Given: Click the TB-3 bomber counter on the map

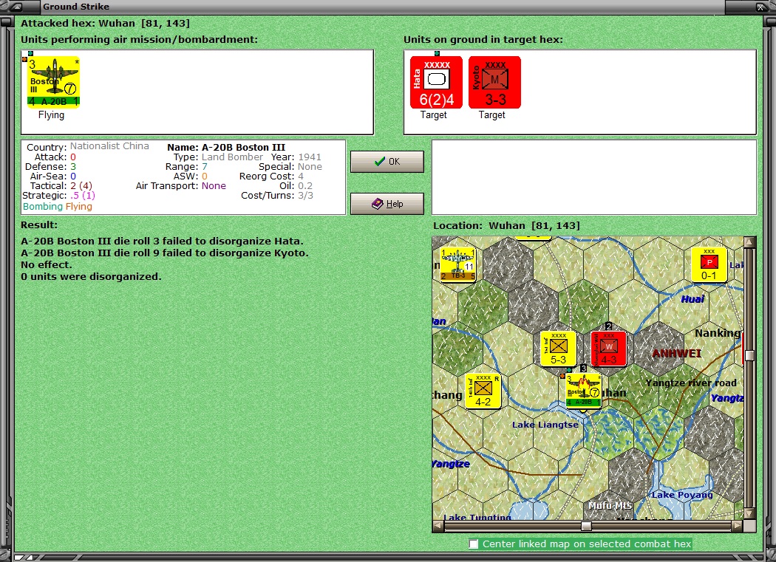Looking at the screenshot, I should tap(457, 264).
